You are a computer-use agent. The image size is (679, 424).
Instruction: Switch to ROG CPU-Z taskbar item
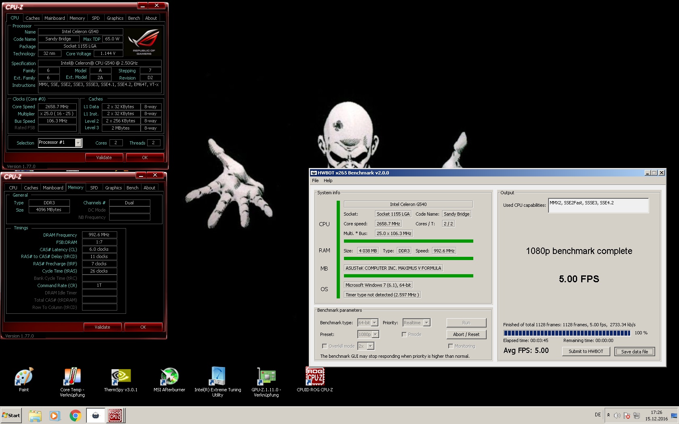[x=116, y=416]
